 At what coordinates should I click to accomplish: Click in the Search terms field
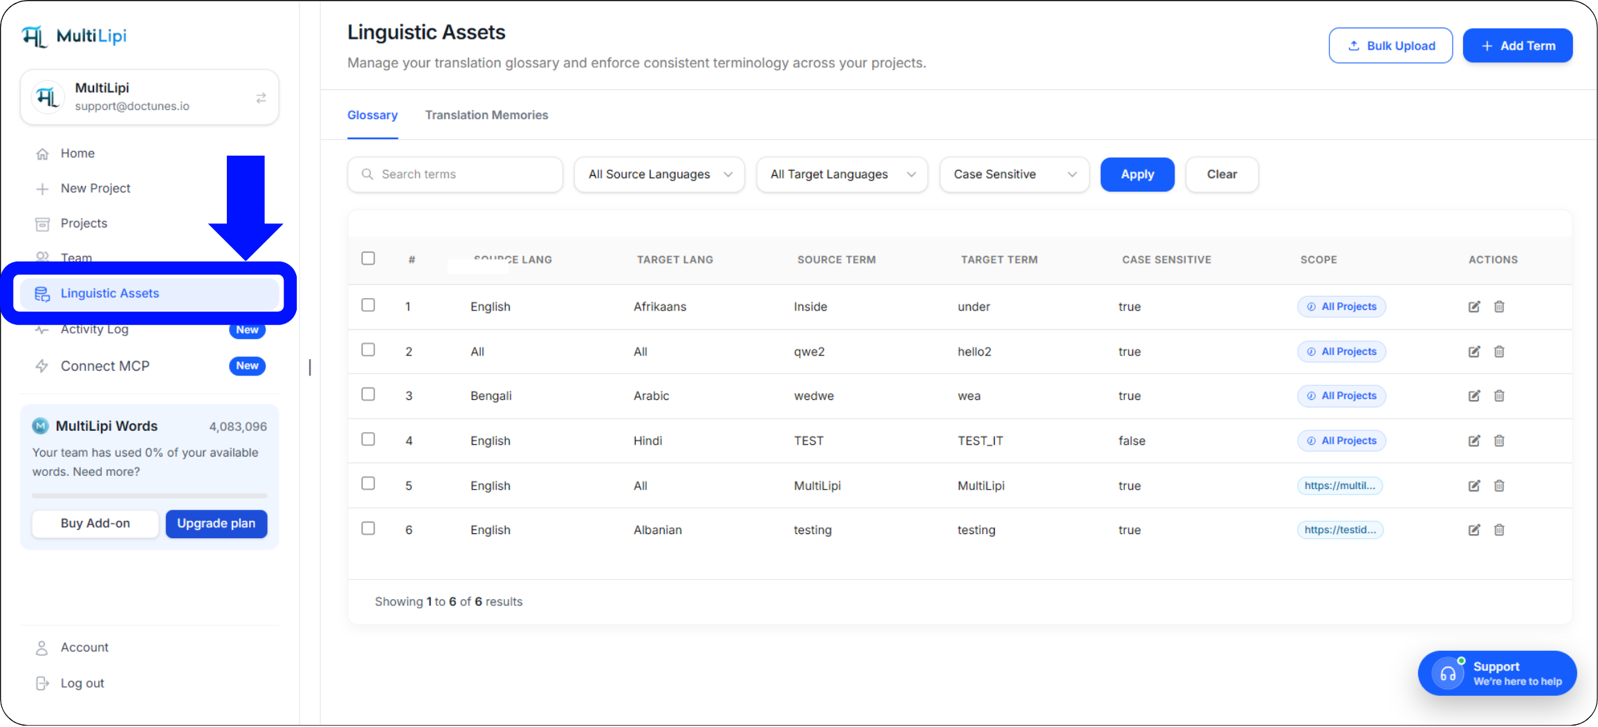coord(455,174)
